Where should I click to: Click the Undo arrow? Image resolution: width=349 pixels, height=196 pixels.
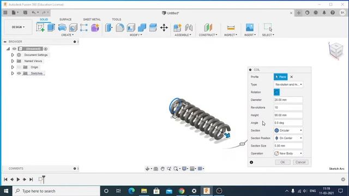pyautogui.click(x=34, y=13)
